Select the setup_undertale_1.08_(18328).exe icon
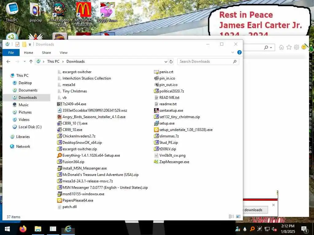The width and height of the screenshot is (314, 235). tap(156, 130)
